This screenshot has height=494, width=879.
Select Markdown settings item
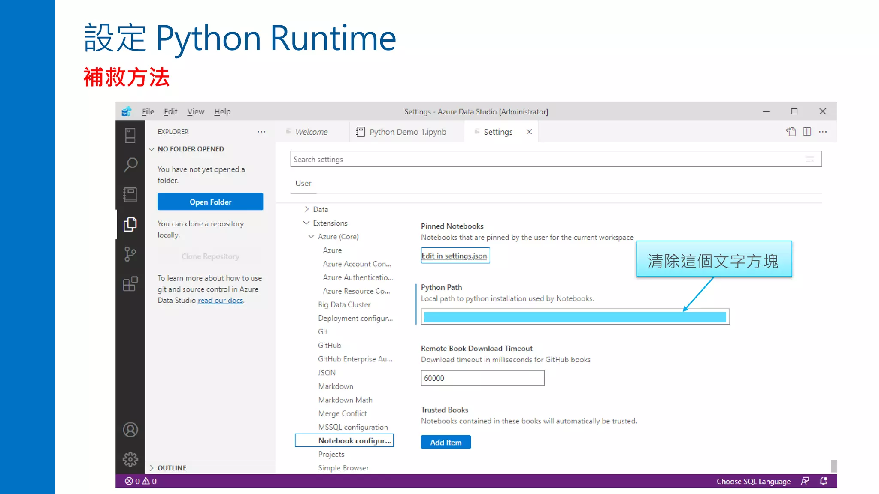336,386
